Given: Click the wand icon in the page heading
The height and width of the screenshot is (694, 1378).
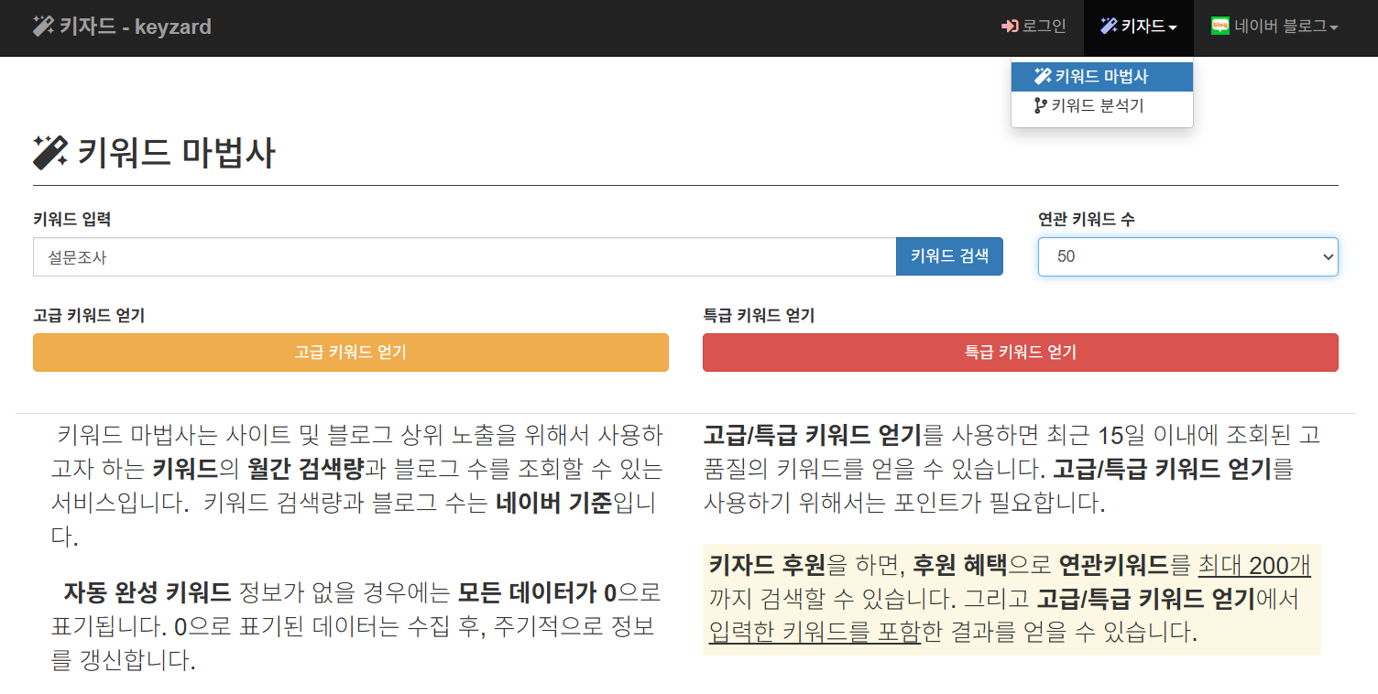Looking at the screenshot, I should [49, 151].
